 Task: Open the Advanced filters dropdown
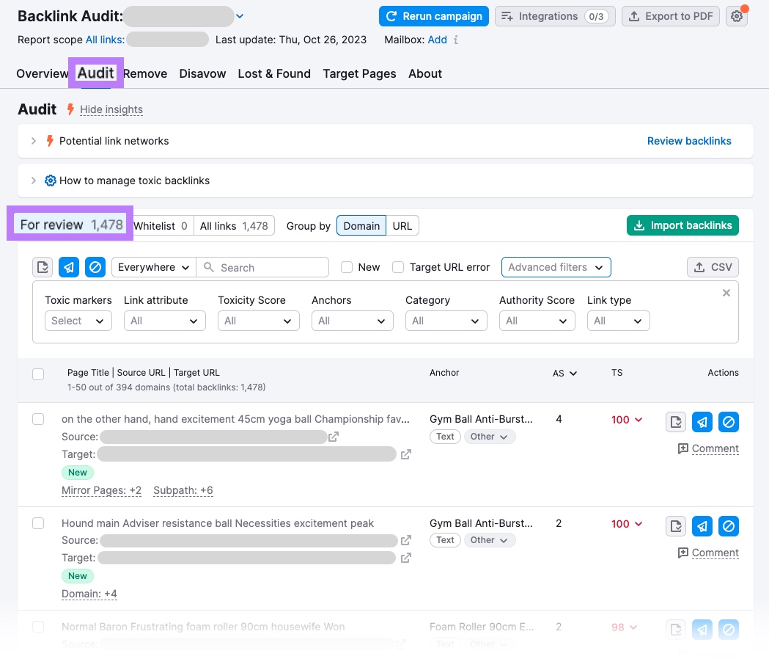pos(556,267)
